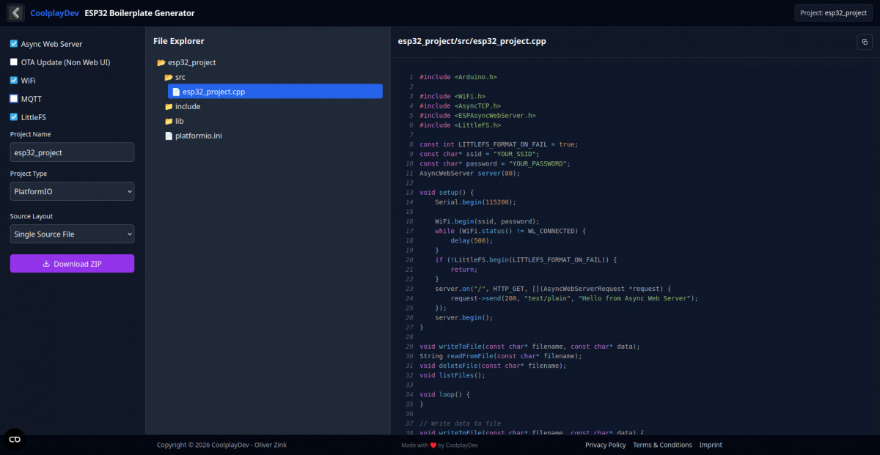Click the String readFromFile declaration line
880x455 pixels.
(501, 356)
